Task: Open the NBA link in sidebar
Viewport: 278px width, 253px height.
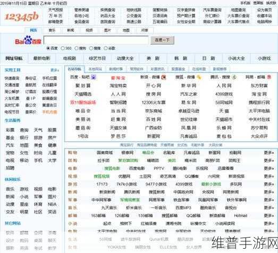Action: (x=52, y=205)
